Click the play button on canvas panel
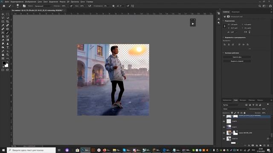The image size is (273, 153). pyautogui.click(x=193, y=24)
